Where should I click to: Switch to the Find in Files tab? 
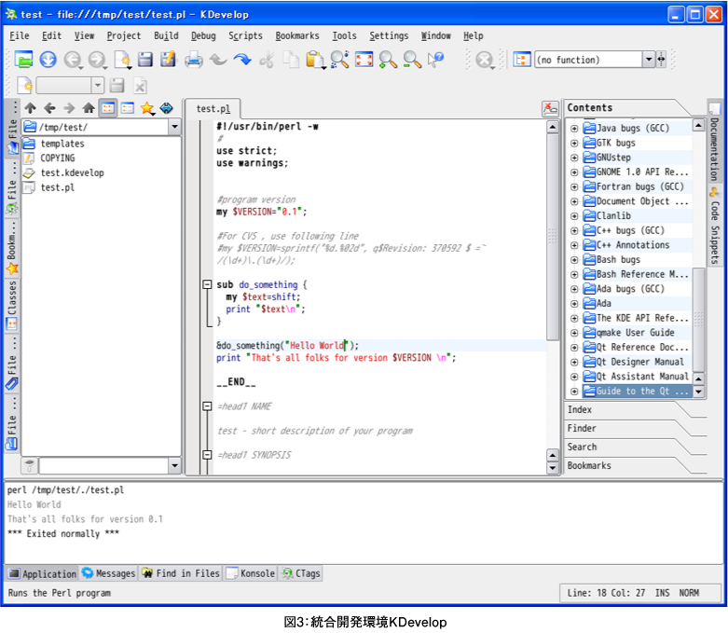181,573
